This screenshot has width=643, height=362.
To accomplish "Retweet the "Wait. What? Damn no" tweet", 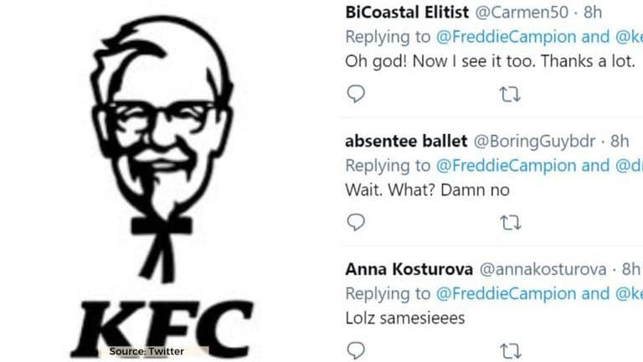I will (x=509, y=222).
